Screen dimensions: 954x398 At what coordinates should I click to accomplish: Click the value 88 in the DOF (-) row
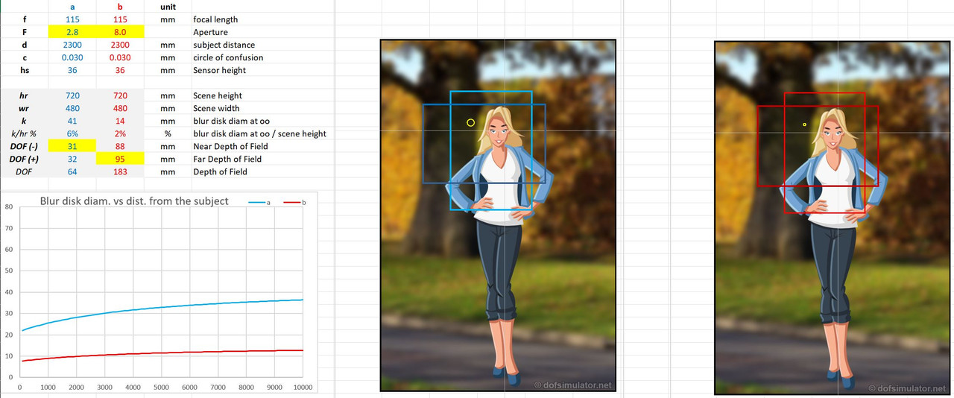coord(120,147)
